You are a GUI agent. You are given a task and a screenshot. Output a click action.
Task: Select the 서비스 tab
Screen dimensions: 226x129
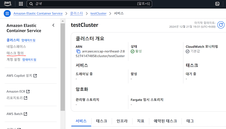pyautogui.click(x=81, y=121)
